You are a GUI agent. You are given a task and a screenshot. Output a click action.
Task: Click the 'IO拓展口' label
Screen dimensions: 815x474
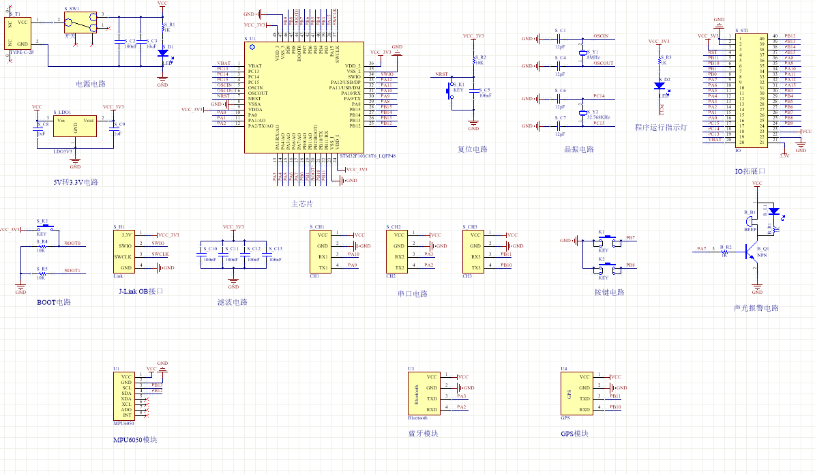point(750,171)
